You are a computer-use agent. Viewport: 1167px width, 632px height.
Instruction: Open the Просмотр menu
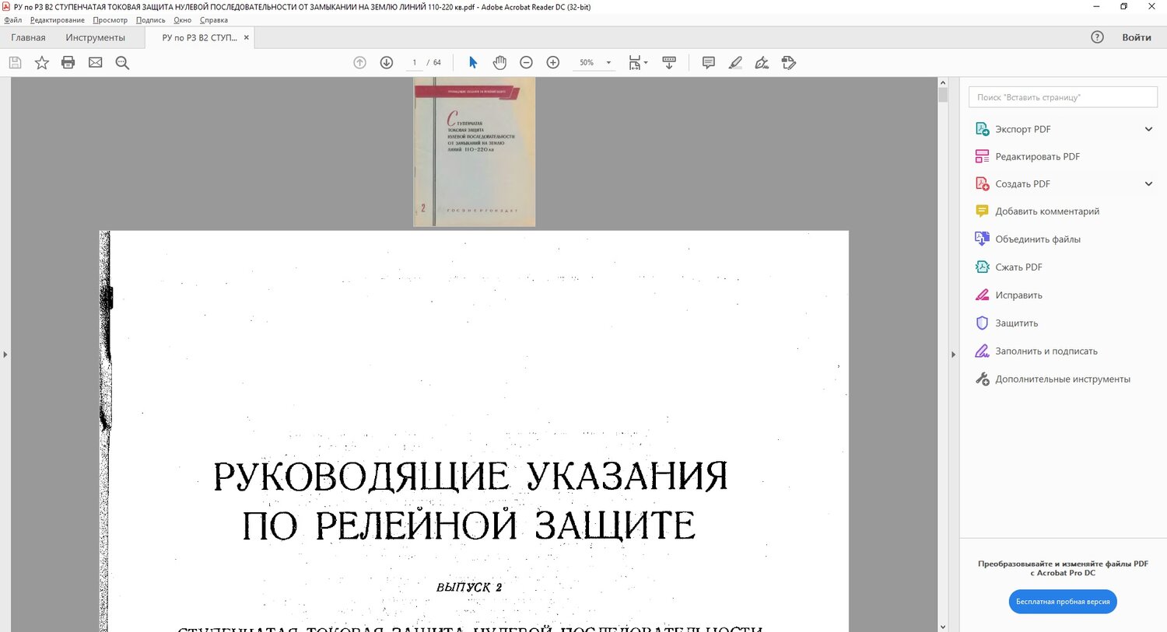pos(110,19)
